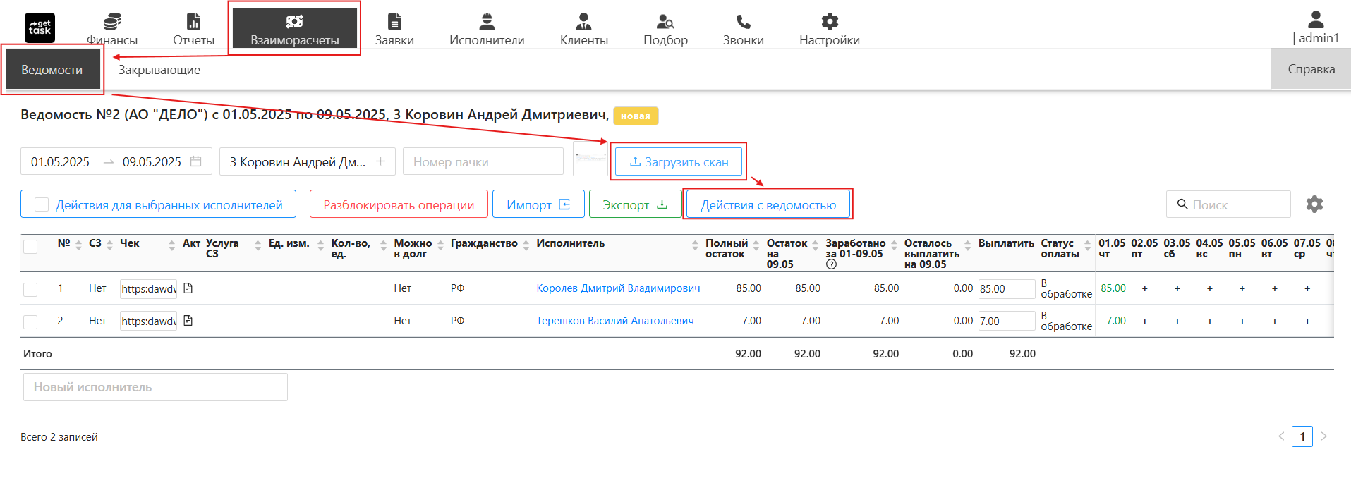This screenshot has height=490, width=1351.
Task: Click the Загрузить скан button
Action: [679, 161]
